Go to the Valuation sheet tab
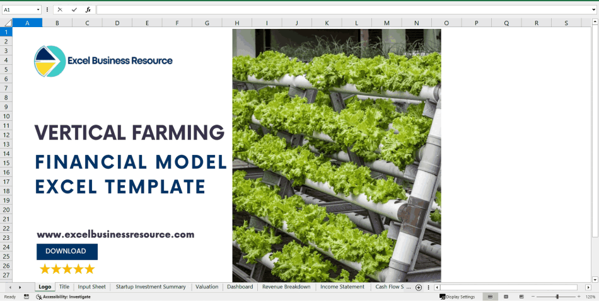The height and width of the screenshot is (301, 599). pyautogui.click(x=207, y=287)
